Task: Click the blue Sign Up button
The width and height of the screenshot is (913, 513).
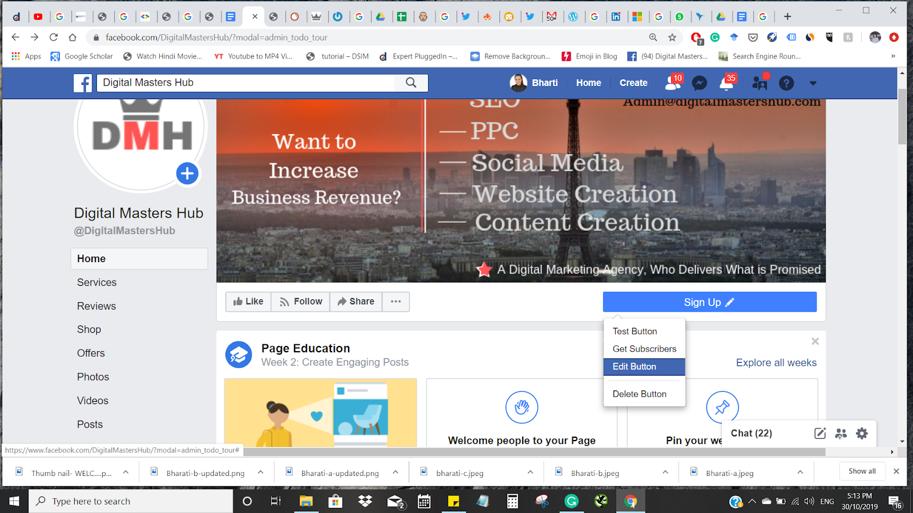Action: pos(710,302)
